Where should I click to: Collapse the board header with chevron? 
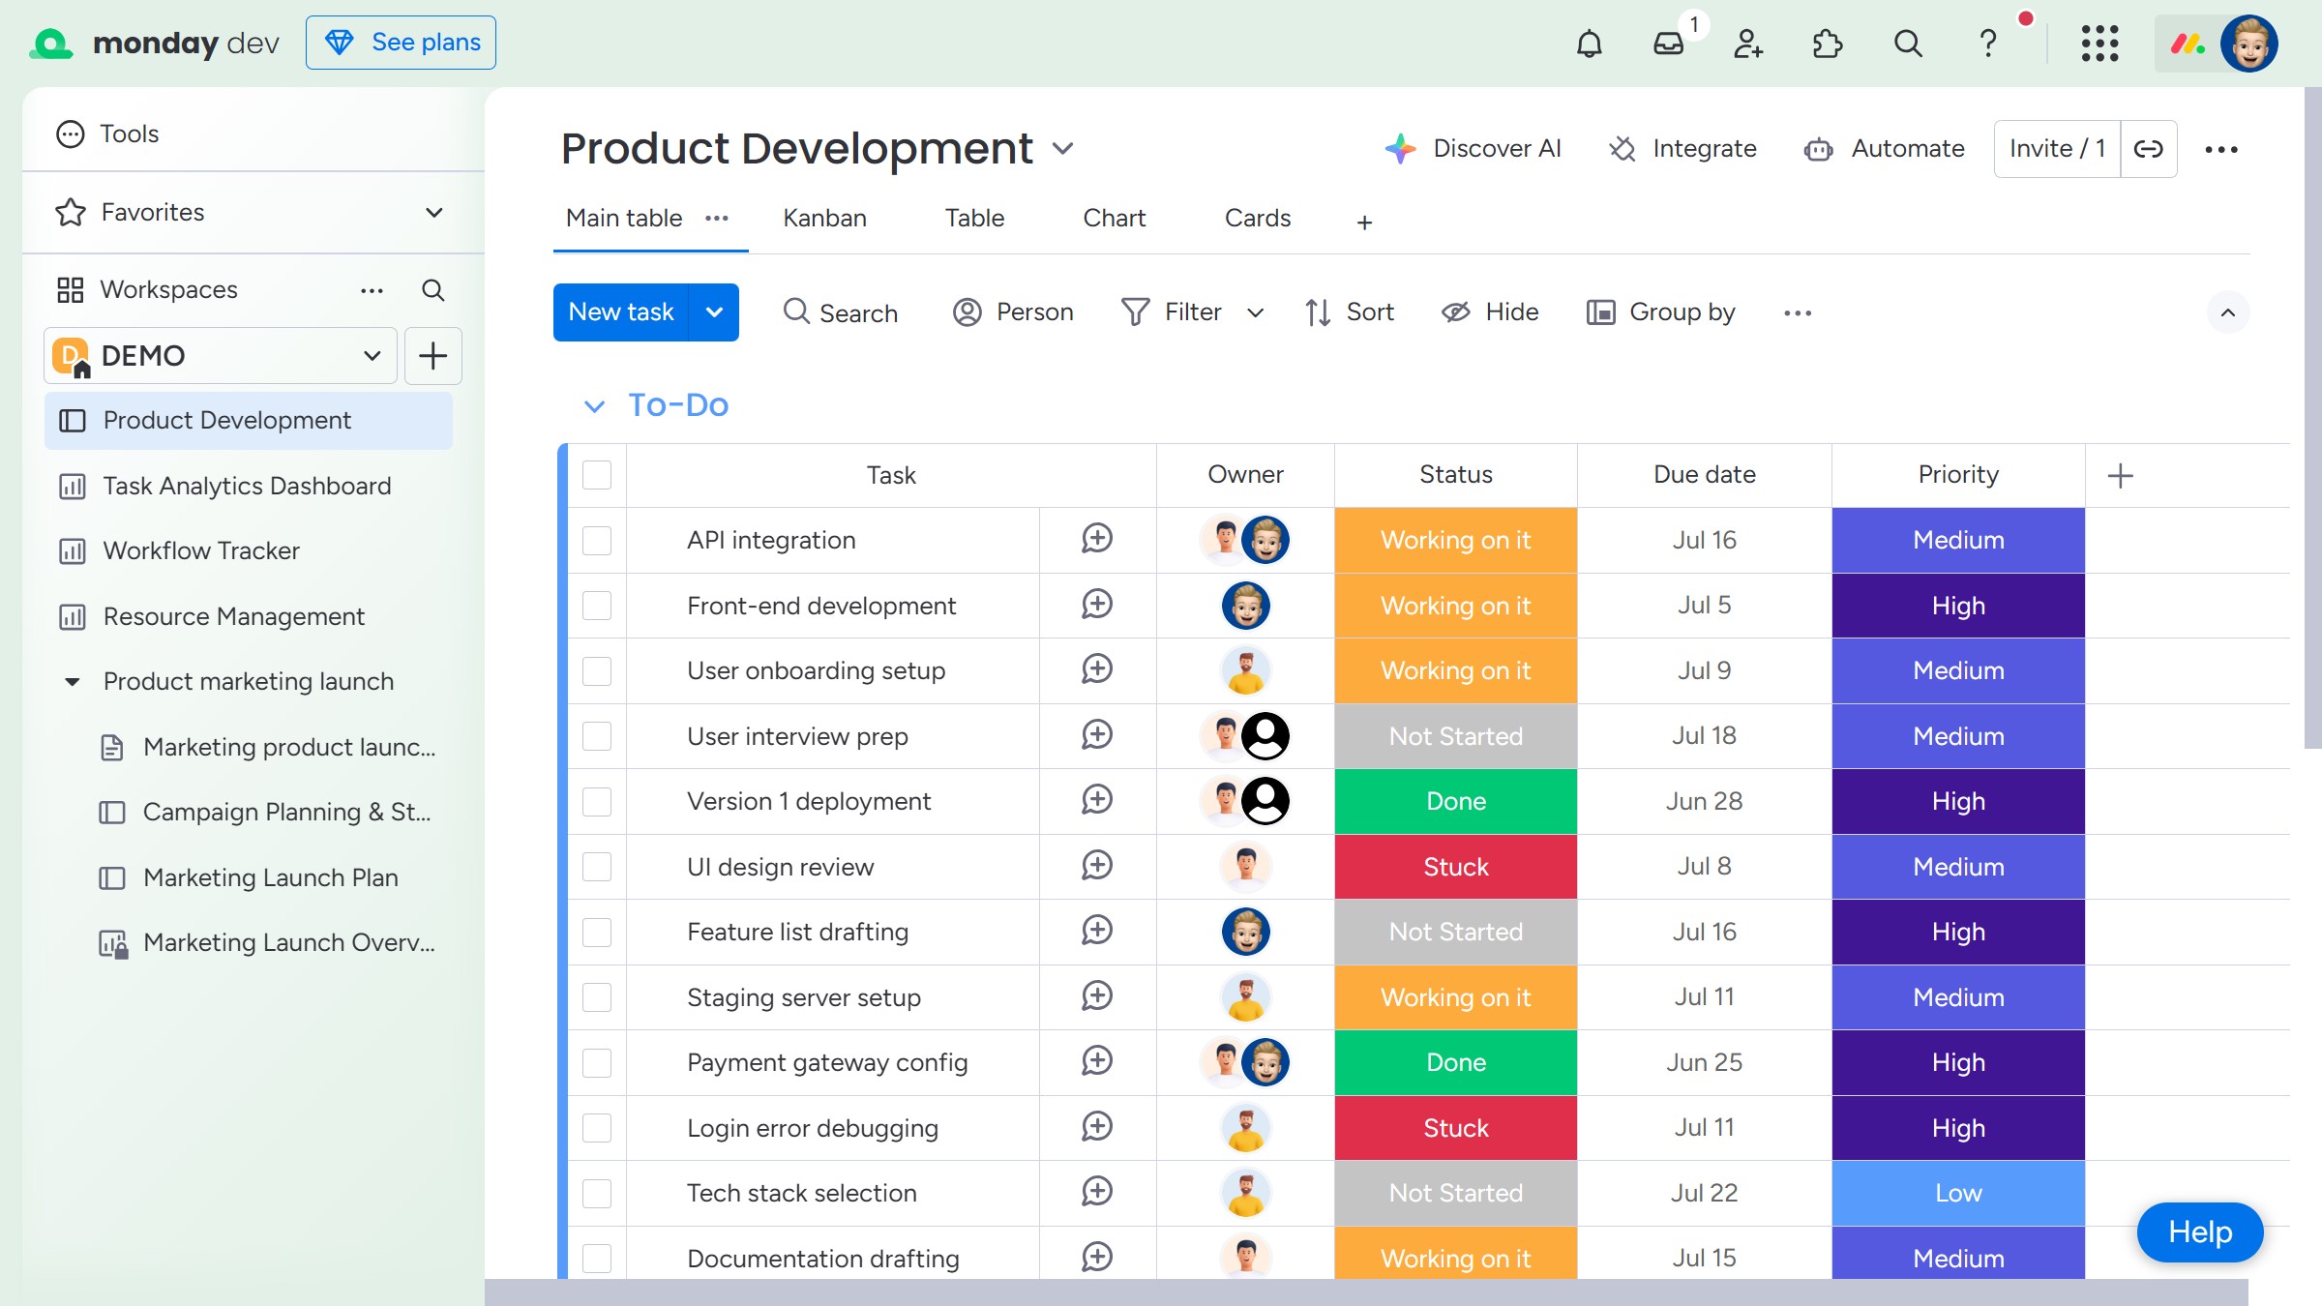(2228, 312)
